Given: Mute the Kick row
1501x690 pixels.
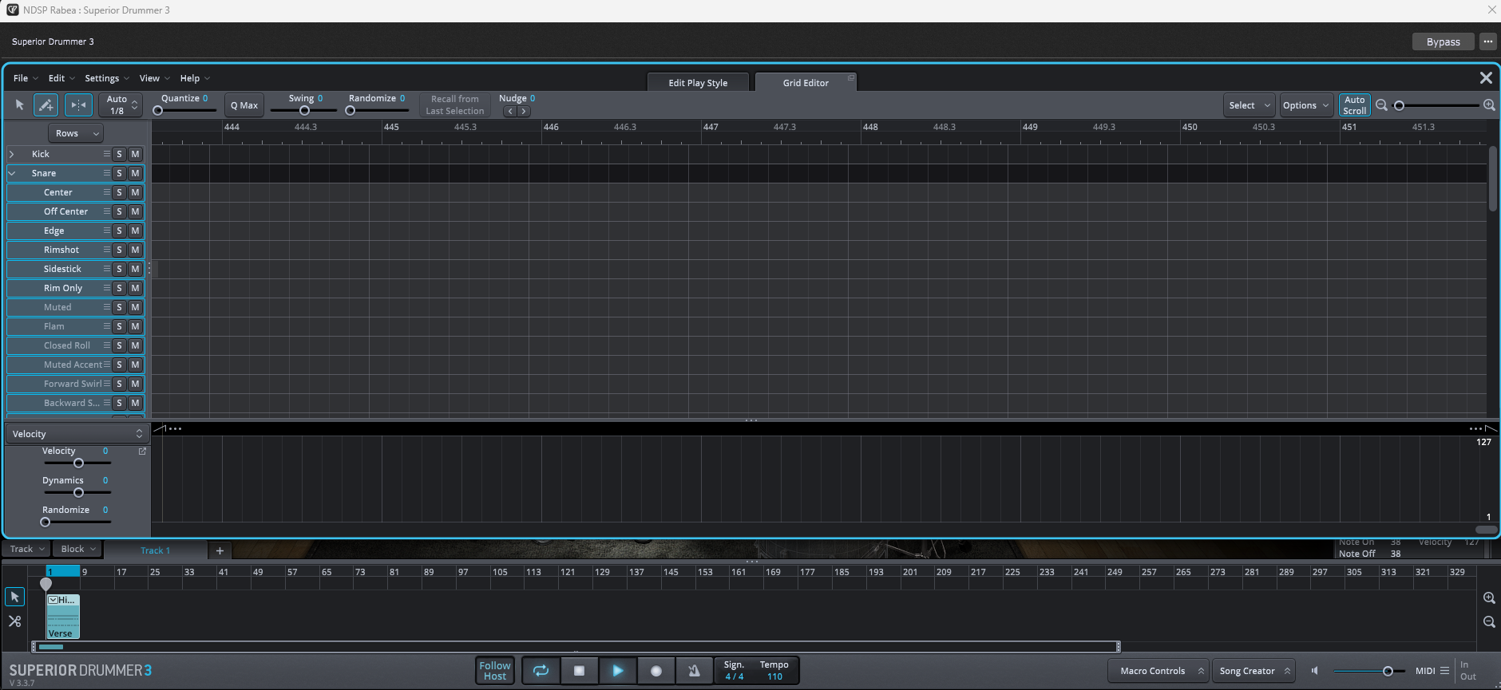Looking at the screenshot, I should point(135,154).
